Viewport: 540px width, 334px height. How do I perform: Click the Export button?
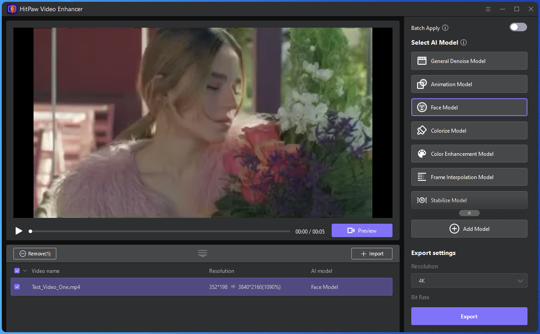pyautogui.click(x=469, y=316)
